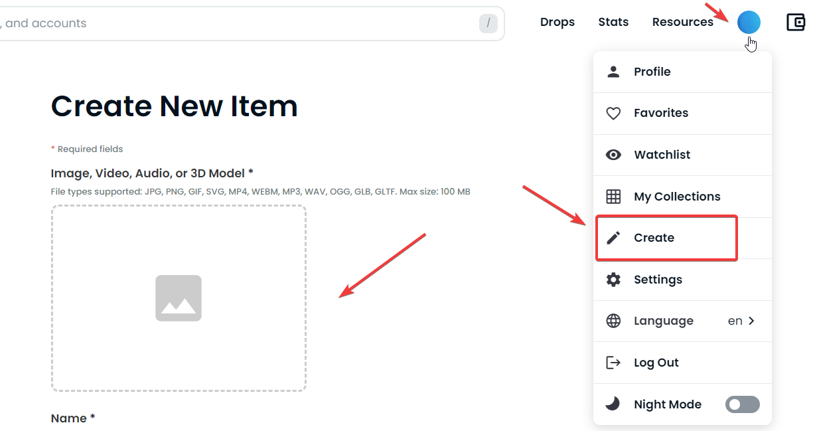This screenshot has height=431, width=815.
Task: Open Settings using the gear icon
Action: (614, 280)
